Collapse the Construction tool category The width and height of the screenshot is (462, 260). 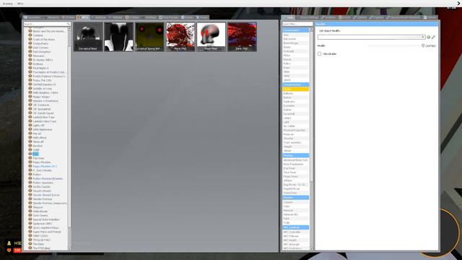(x=295, y=84)
